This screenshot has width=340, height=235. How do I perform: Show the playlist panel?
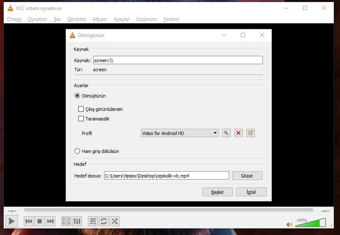coord(93,221)
